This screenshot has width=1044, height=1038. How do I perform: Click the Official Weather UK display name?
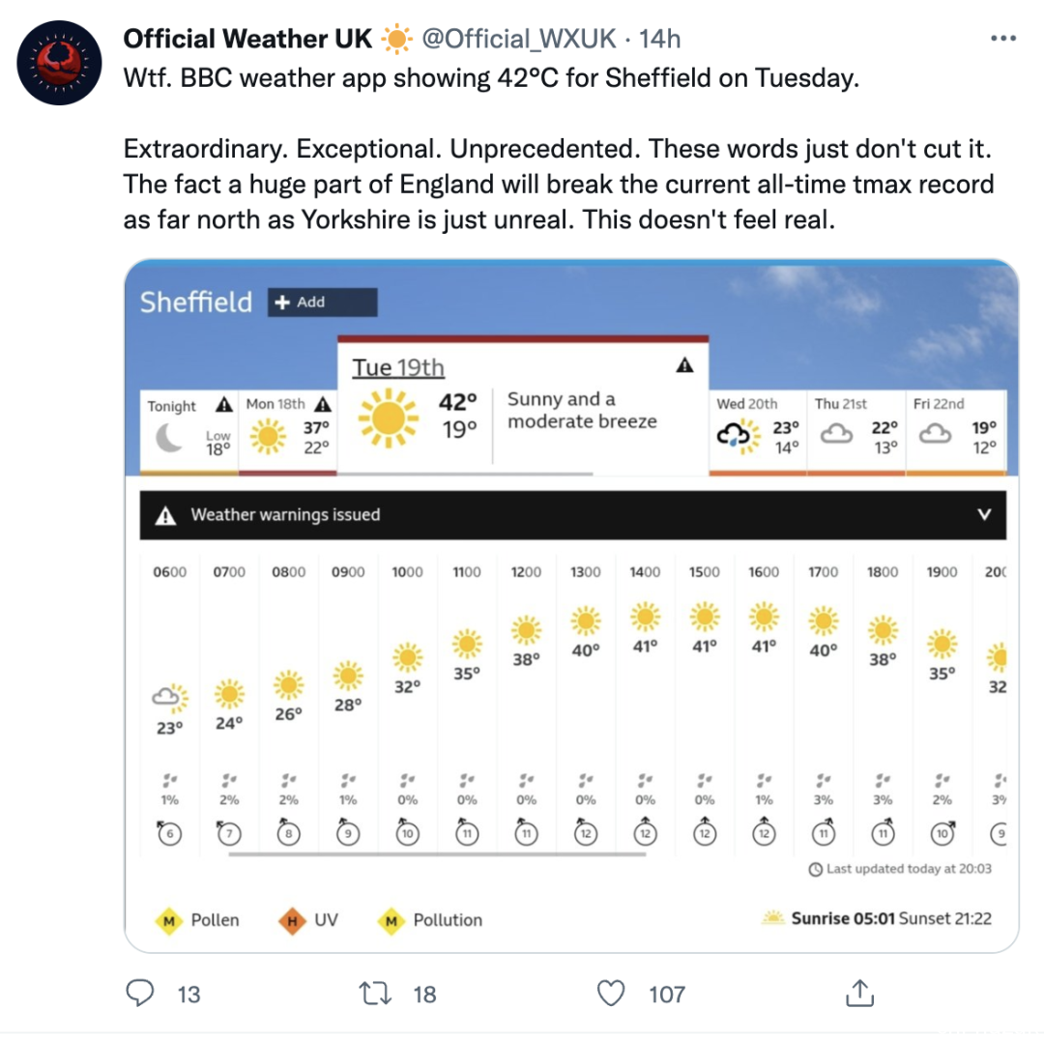point(247,39)
